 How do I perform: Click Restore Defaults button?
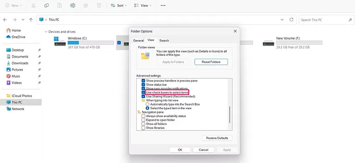[217, 138]
